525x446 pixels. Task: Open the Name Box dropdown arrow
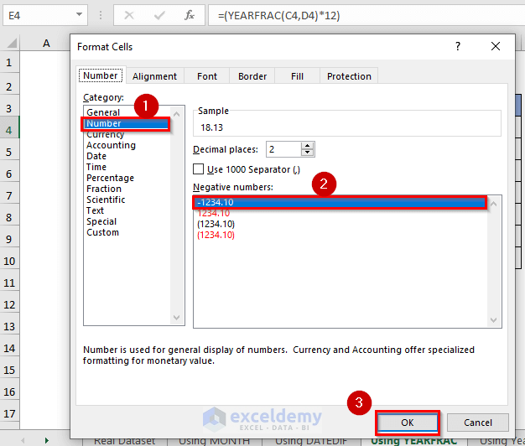(79, 15)
